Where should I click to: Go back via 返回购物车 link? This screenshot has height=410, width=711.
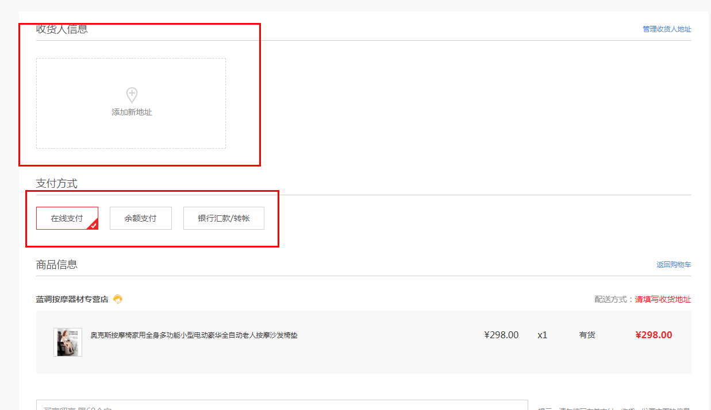pyautogui.click(x=674, y=265)
